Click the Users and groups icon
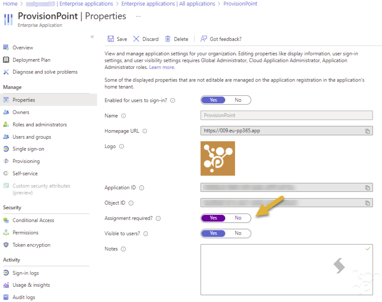 tap(6, 137)
